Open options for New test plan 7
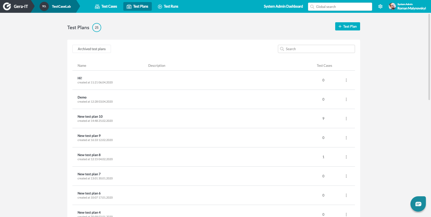This screenshot has width=431, height=217. 346,176
